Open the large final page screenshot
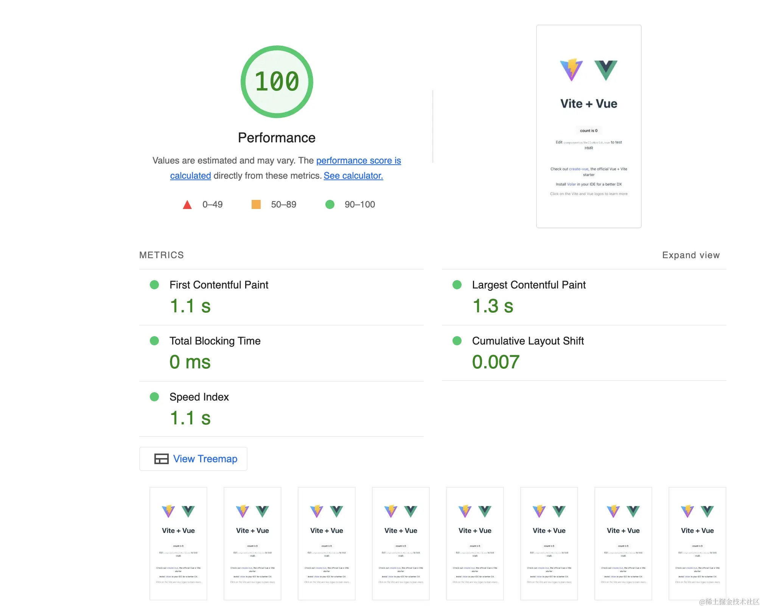Viewport: 762px width, 608px height. click(x=588, y=126)
